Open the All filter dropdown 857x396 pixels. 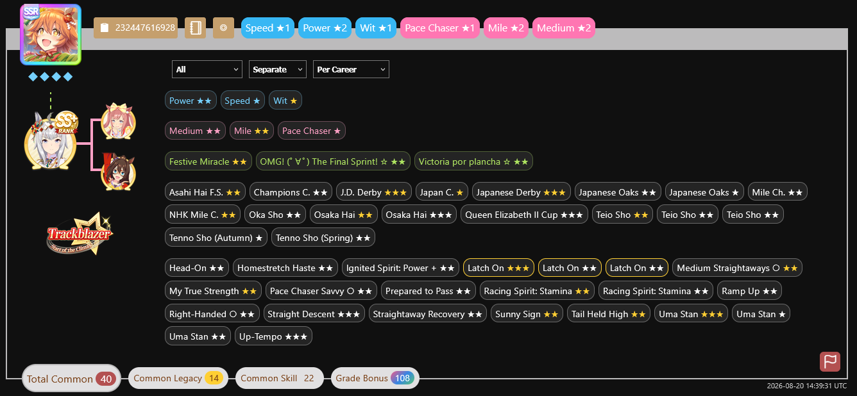pos(207,69)
